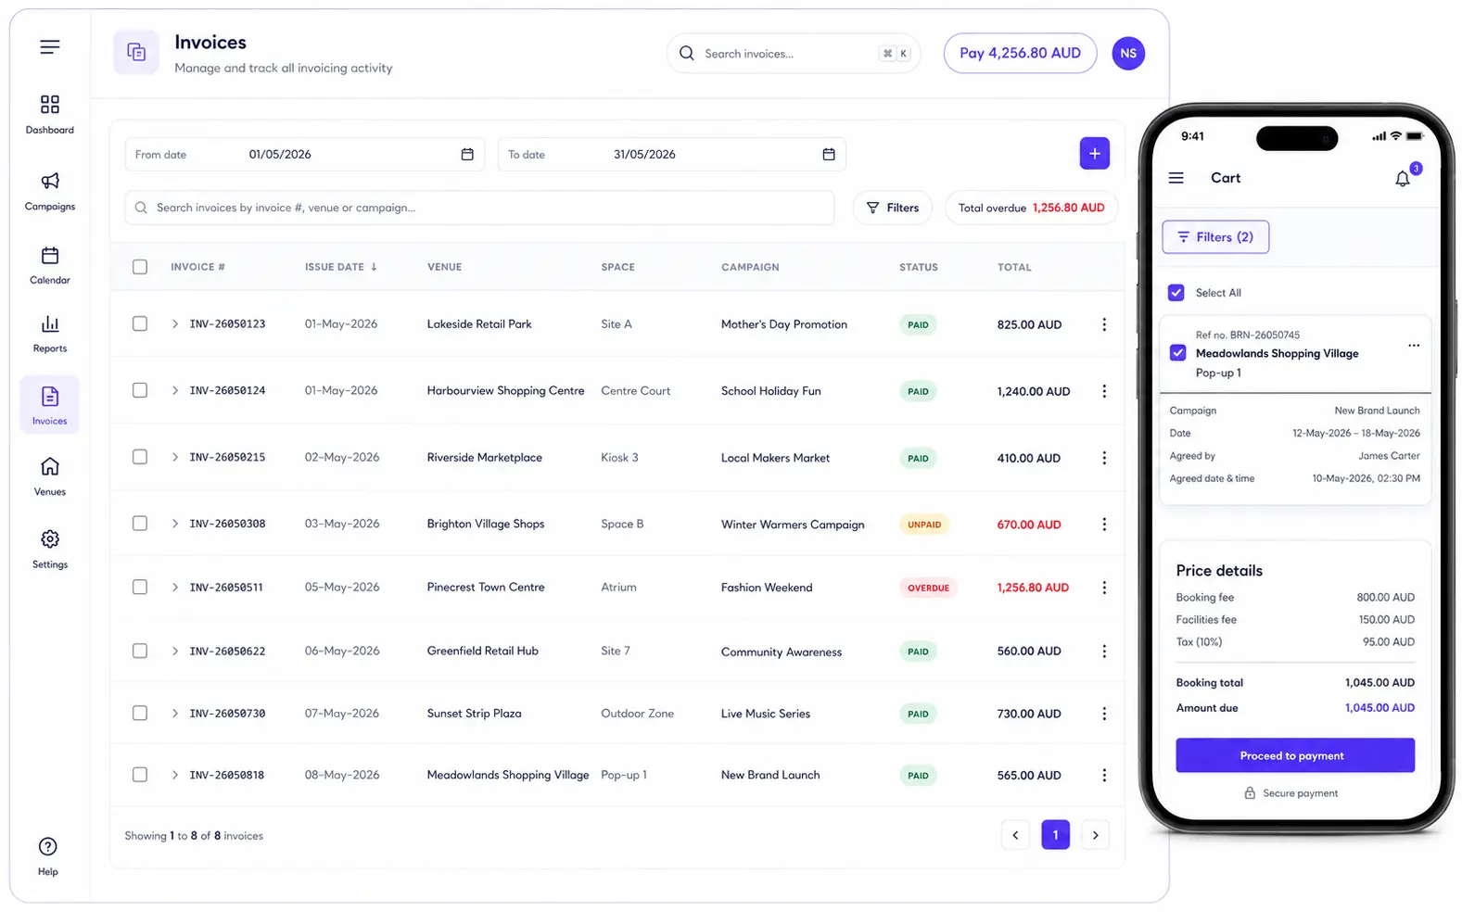Tick the checkbox for invoice INV-26050123

coord(140,323)
